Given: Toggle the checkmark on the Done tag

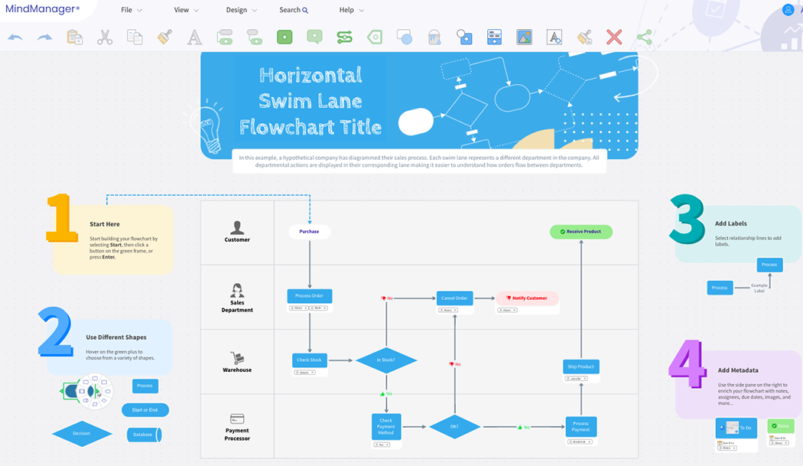Looking at the screenshot, I should pyautogui.click(x=774, y=425).
